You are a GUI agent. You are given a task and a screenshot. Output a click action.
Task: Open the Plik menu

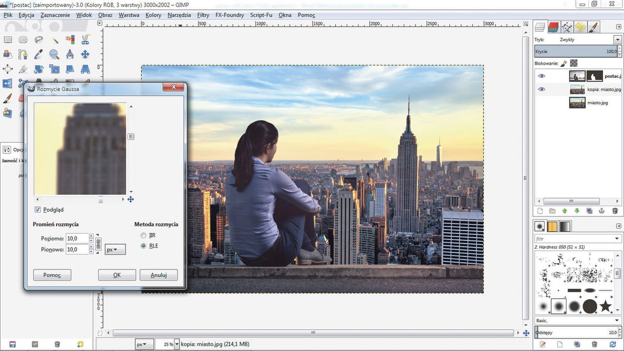coord(8,15)
